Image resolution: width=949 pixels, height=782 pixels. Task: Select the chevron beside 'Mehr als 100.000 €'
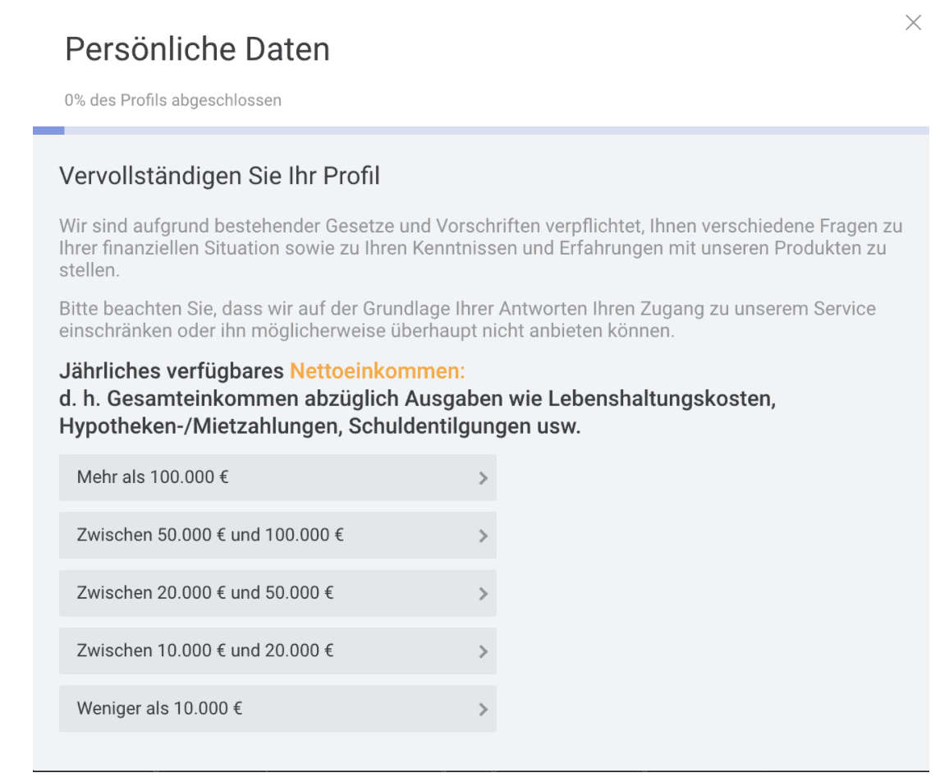click(x=484, y=477)
